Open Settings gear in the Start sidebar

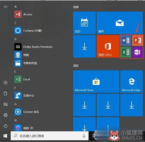(5, 115)
